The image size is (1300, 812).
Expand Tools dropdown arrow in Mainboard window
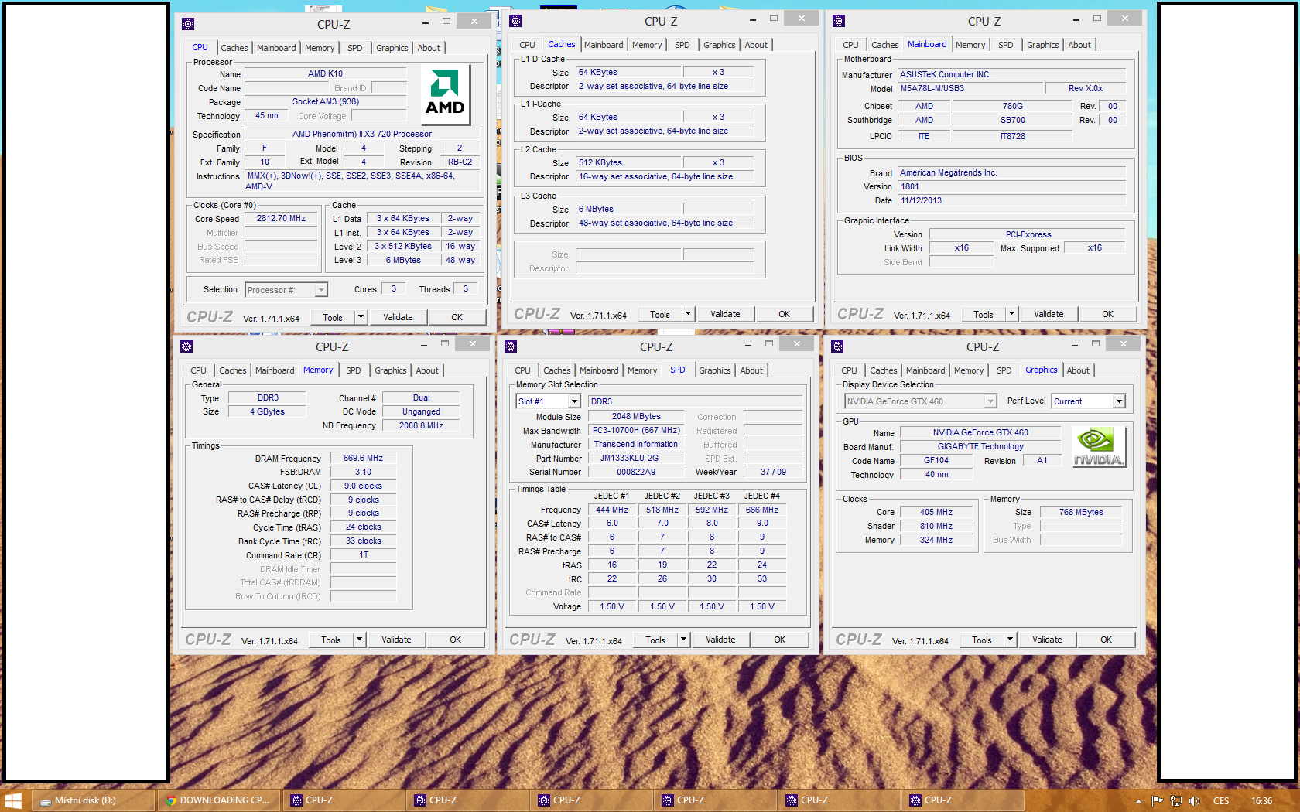tap(1011, 314)
